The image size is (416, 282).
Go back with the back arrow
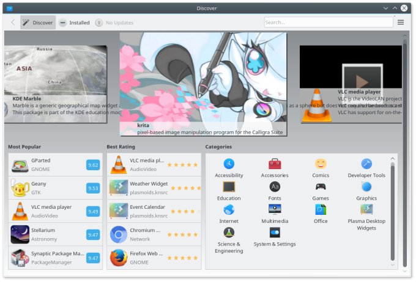(13, 23)
